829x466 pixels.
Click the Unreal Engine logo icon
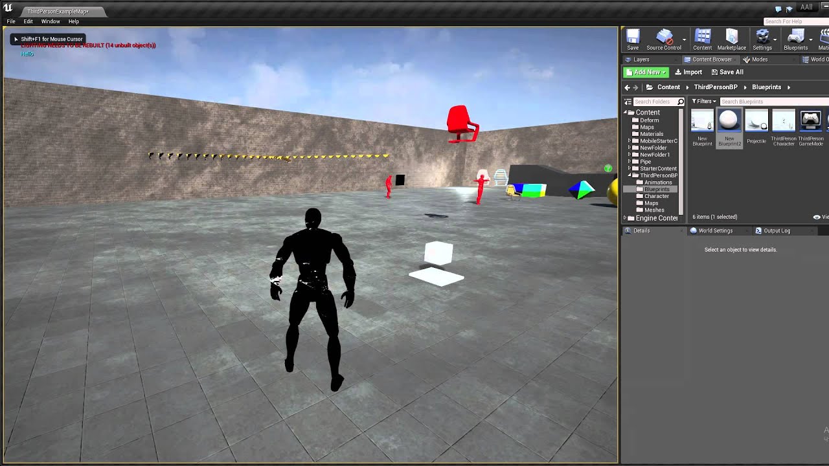coord(8,8)
